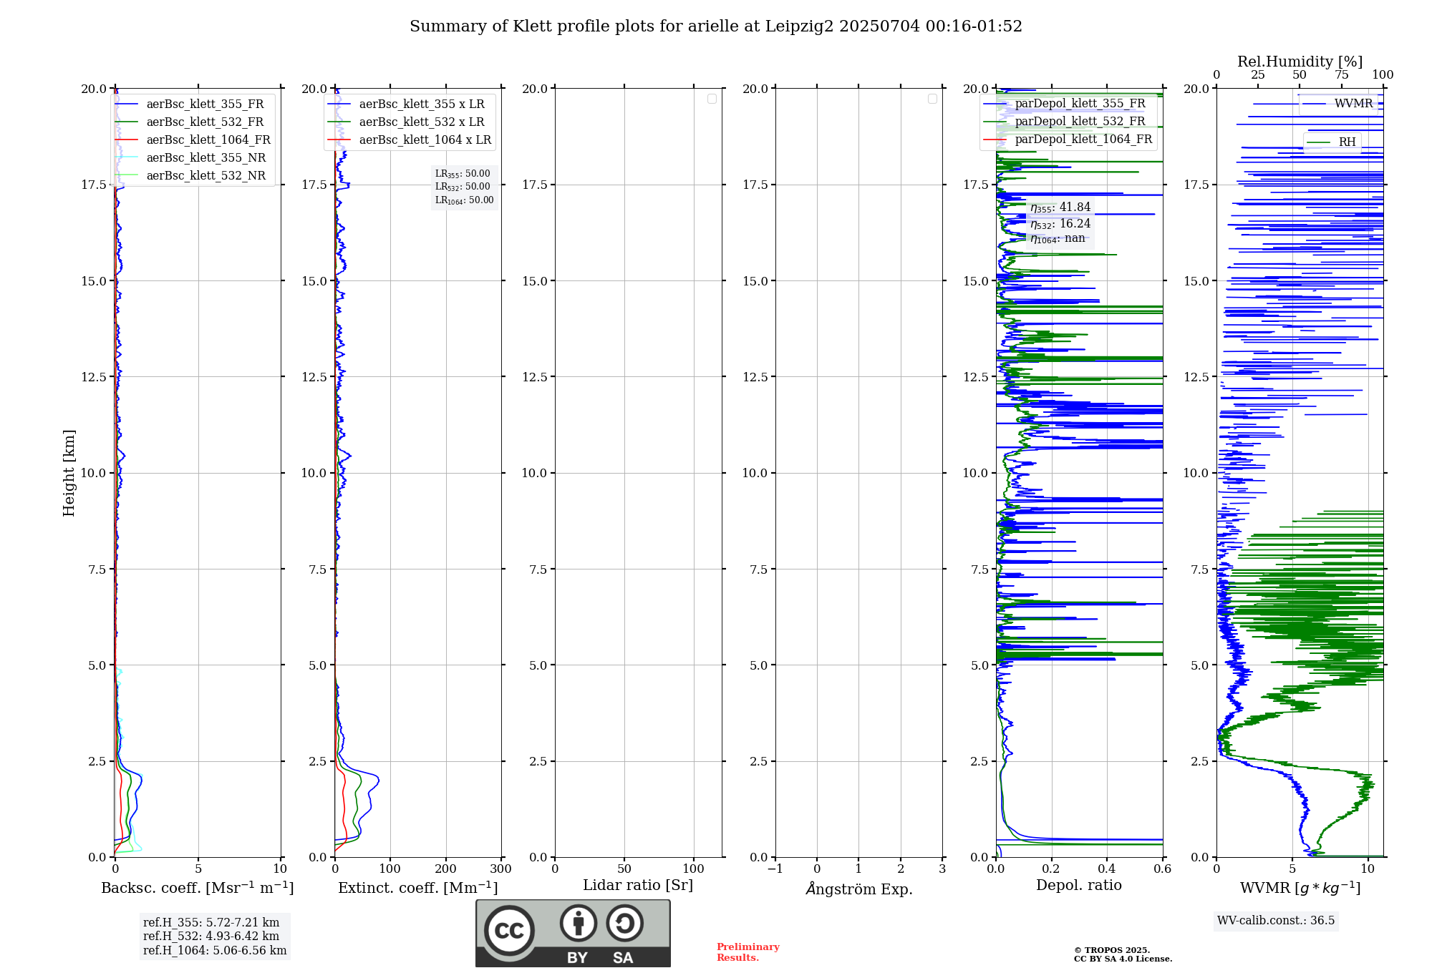Viewport: 1432px width, 973px height.
Task: Click the η355: 41.84 annotation
Action: click(x=1060, y=207)
